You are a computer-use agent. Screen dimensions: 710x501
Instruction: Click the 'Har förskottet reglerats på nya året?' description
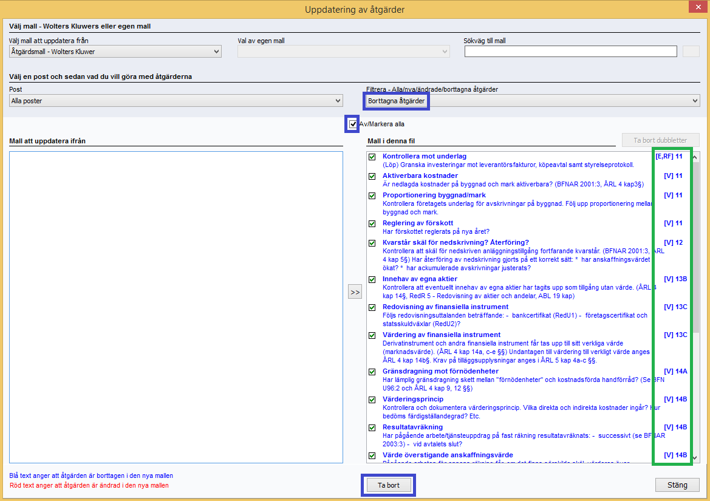(x=436, y=232)
